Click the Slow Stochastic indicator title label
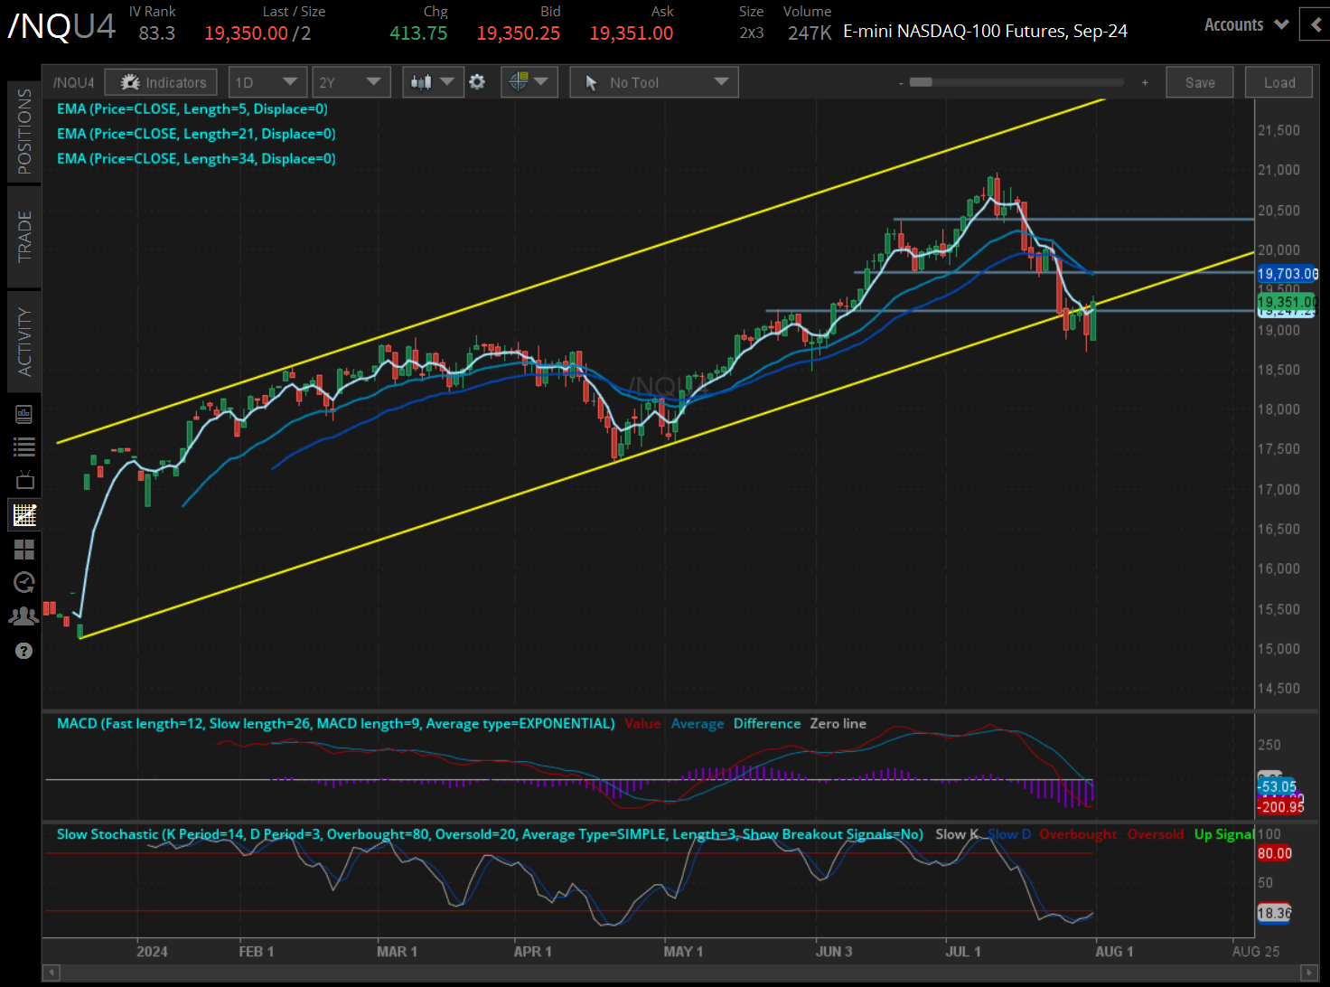 [490, 834]
